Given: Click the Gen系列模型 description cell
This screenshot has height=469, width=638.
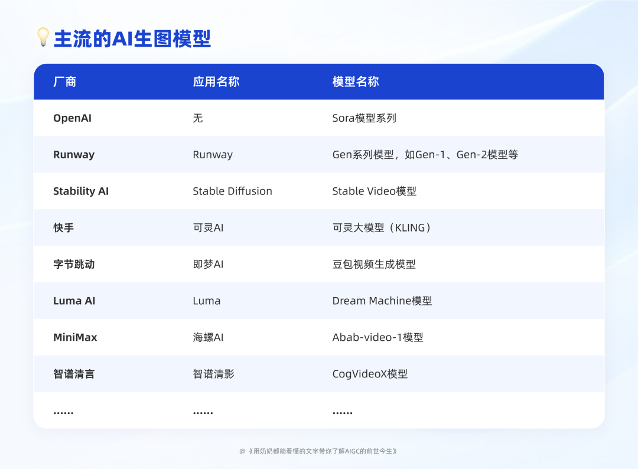Looking at the screenshot, I should (425, 155).
